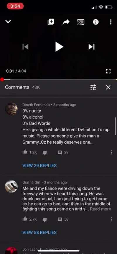
Task: Skip to the next video
Action: [92, 47]
